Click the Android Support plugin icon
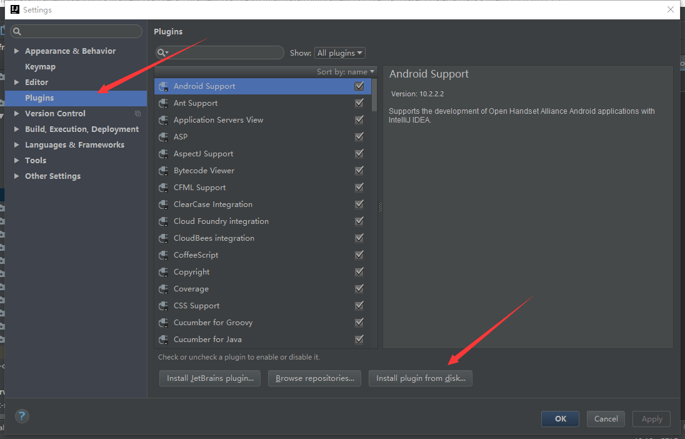Screen dimensions: 685x439 click(x=164, y=86)
